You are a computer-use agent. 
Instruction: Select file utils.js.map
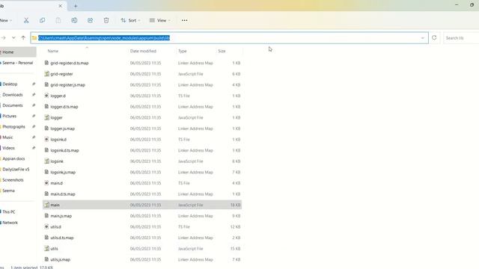(142, 259)
